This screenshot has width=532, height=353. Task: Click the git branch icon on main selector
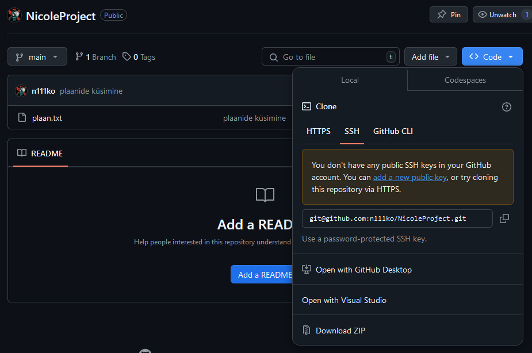[x=20, y=57]
